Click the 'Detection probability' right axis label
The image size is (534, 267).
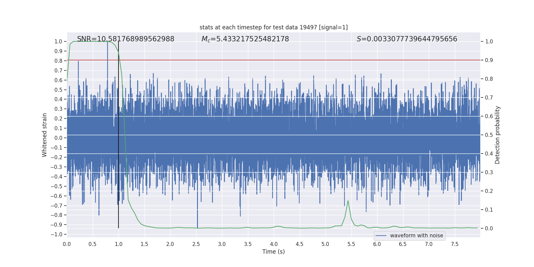(497, 135)
